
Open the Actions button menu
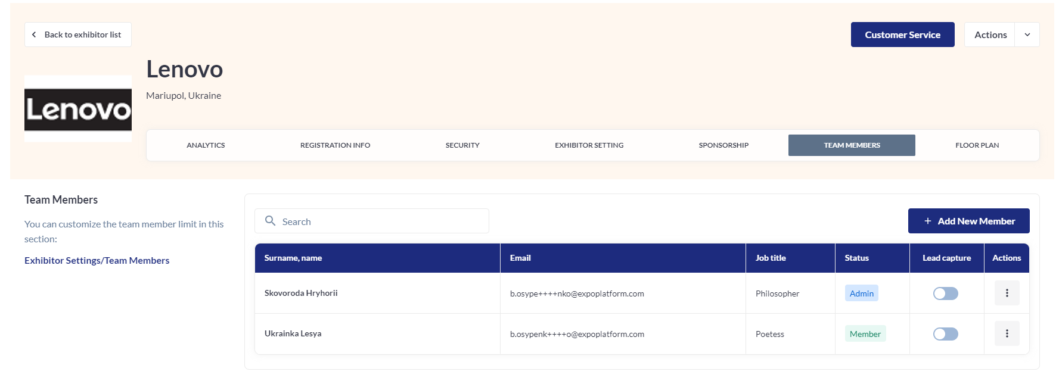click(x=990, y=35)
